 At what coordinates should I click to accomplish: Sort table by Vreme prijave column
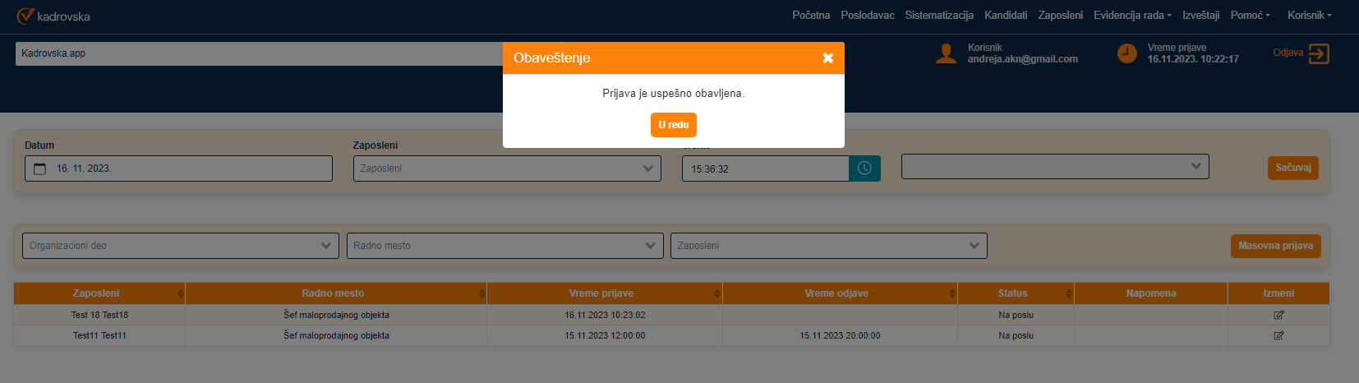[716, 293]
